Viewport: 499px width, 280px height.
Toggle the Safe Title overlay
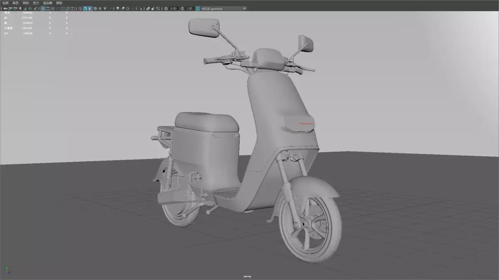72,8
